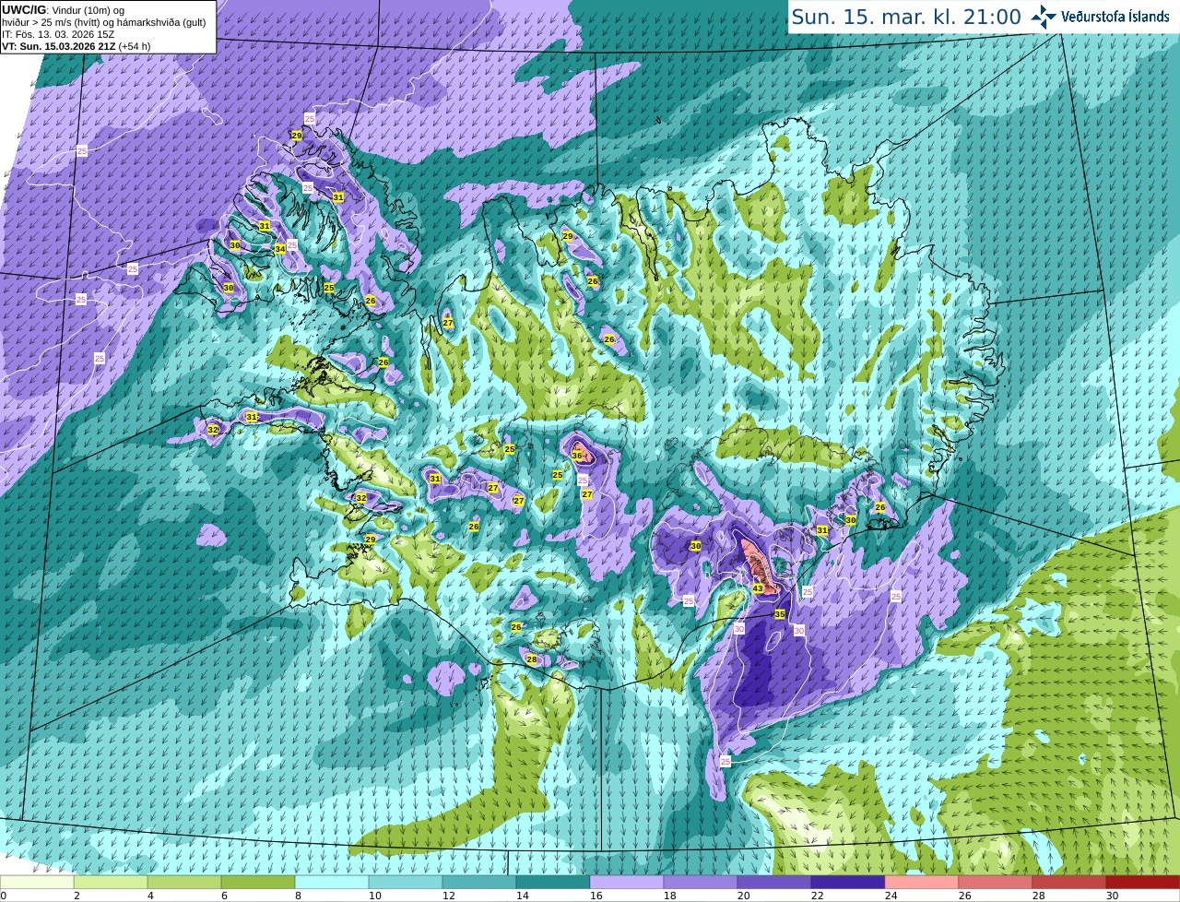Click the "2" tick label on the color scale

pos(77,896)
